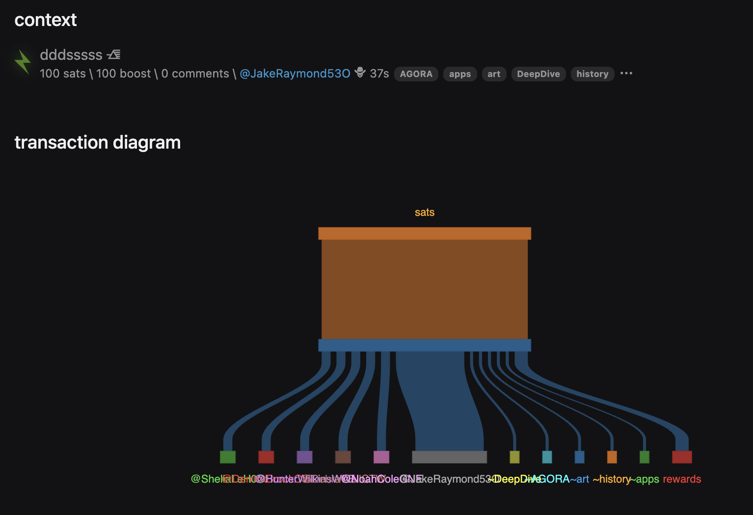Click the red rewards node in diagram
The image size is (753, 515).
coord(681,457)
